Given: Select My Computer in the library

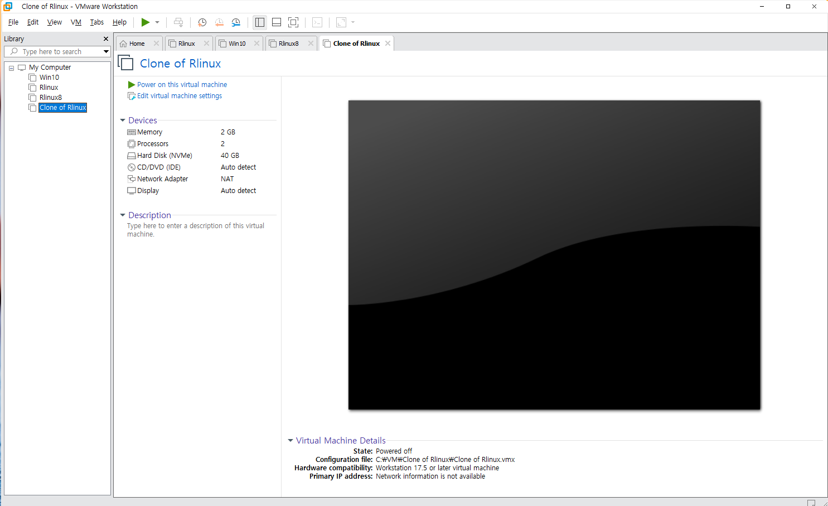Looking at the screenshot, I should (50, 68).
